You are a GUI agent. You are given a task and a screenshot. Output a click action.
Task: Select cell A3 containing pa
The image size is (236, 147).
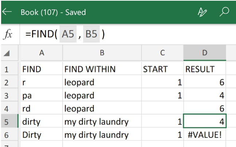click(x=42, y=95)
